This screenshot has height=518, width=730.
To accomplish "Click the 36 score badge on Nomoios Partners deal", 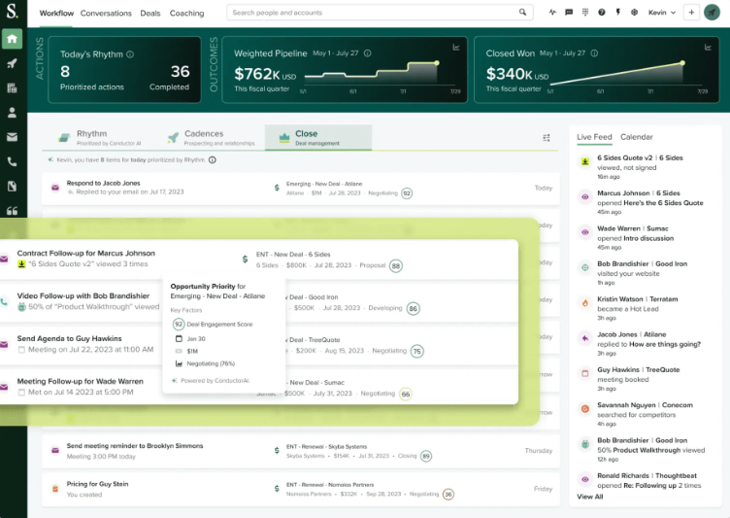I will (x=448, y=495).
